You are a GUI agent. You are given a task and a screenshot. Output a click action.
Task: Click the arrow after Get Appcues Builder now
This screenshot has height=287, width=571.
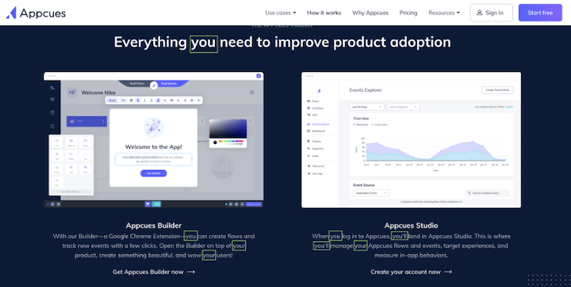point(191,272)
